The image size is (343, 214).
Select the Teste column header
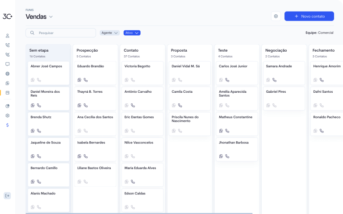tap(223, 50)
